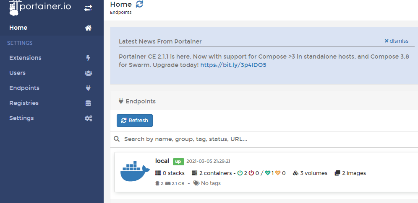418x203 pixels.
Task: Click the Home house icon
Action: tap(88, 28)
